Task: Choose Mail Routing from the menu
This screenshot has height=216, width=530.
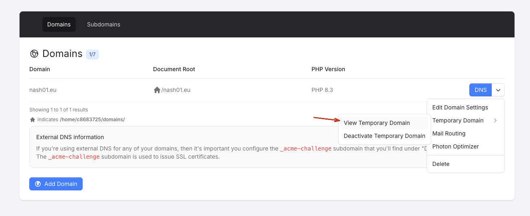Action: (449, 133)
